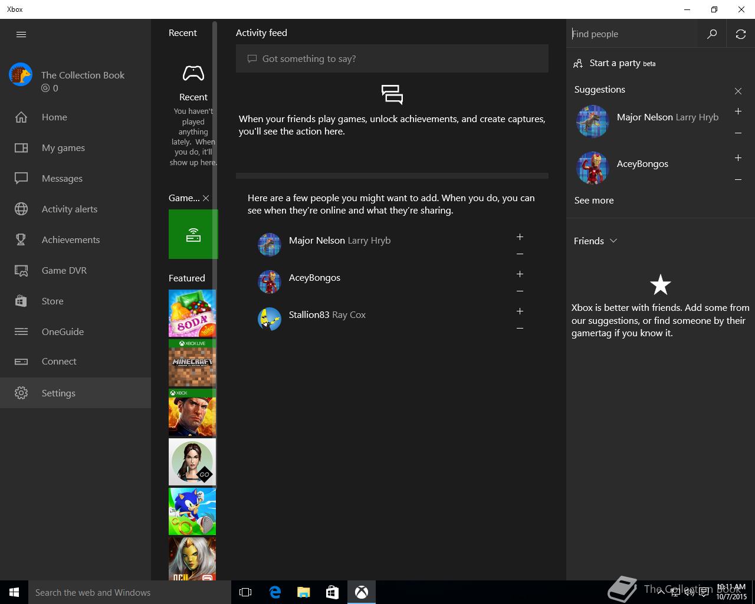The height and width of the screenshot is (604, 755).
Task: Click the activity feed chat bubbles icon
Action: (392, 94)
